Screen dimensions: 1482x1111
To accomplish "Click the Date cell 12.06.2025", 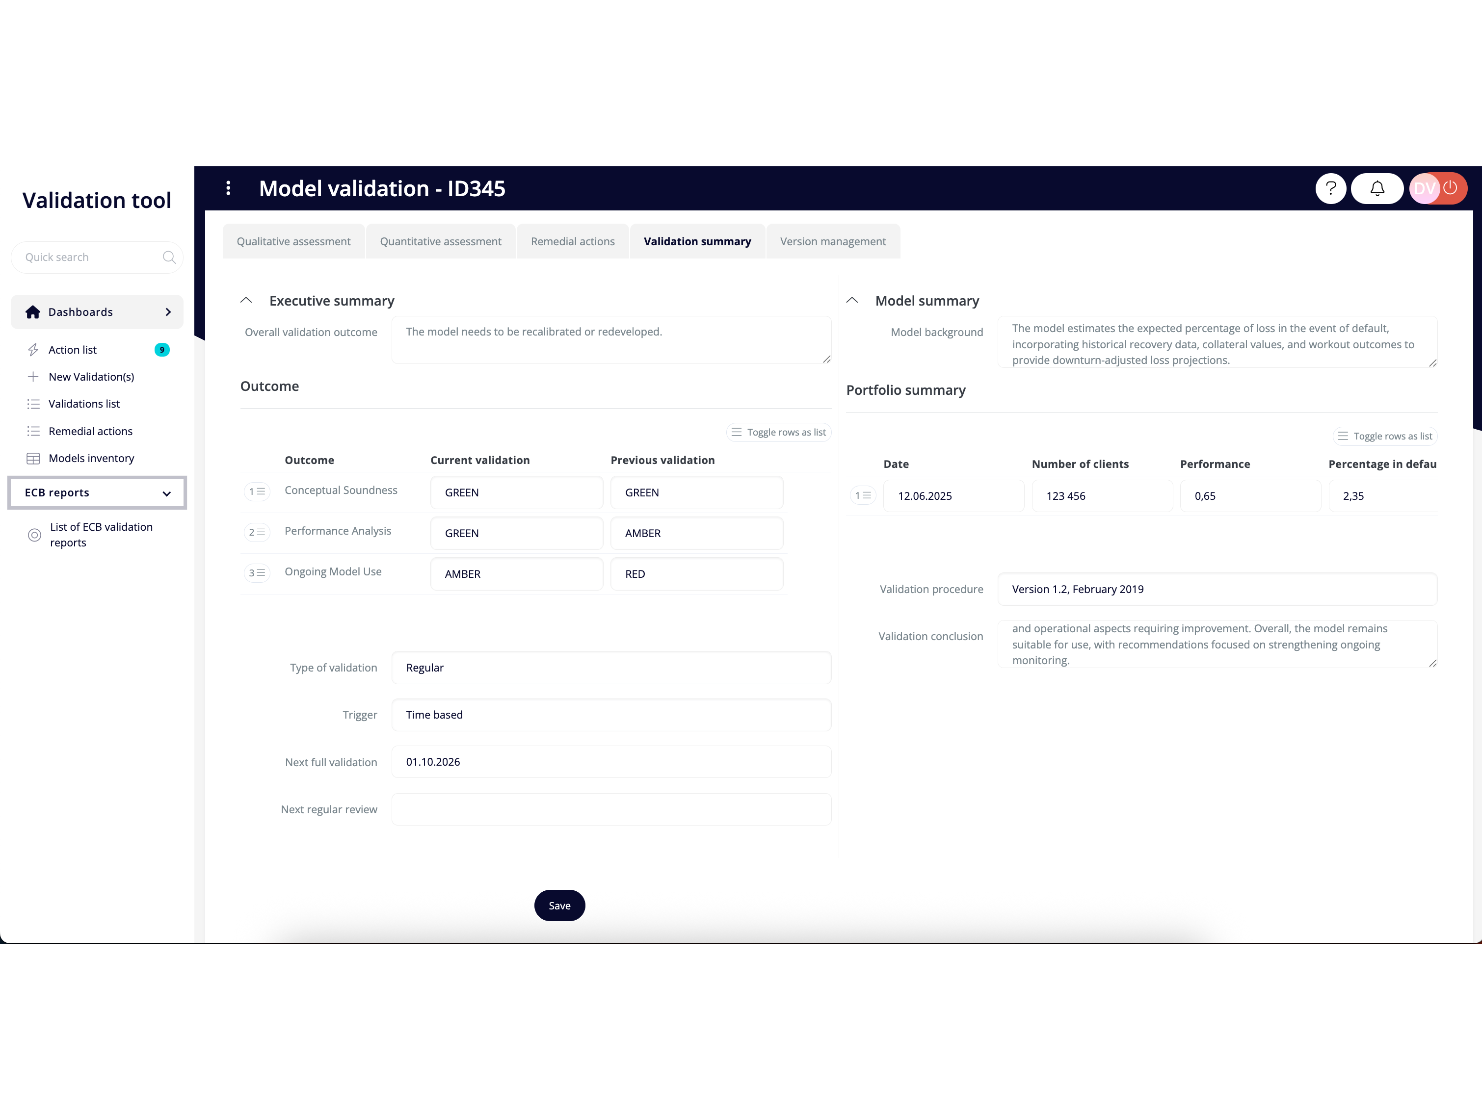I will pyautogui.click(x=953, y=496).
